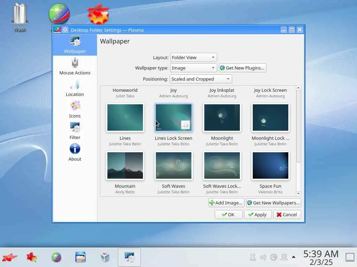Open the 3D cube app in taskbar

tap(105, 257)
